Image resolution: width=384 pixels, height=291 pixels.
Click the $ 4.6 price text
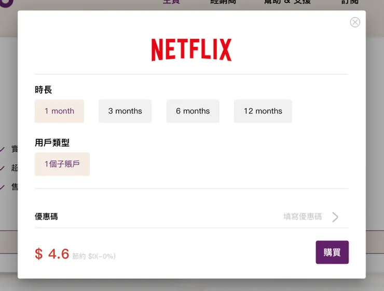(52, 254)
